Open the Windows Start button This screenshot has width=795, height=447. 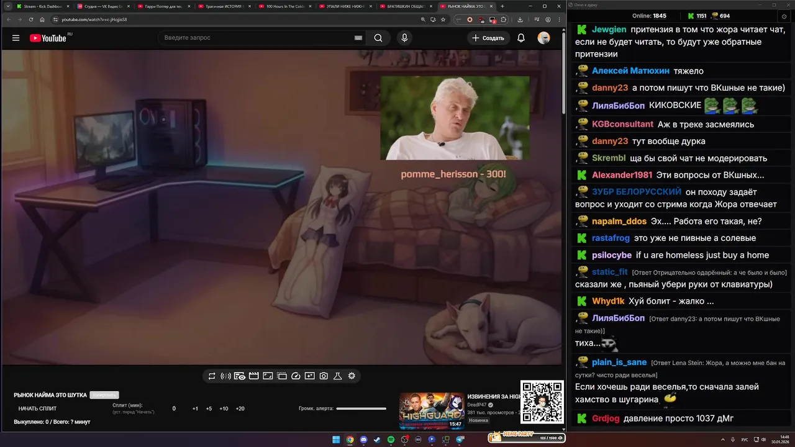pyautogui.click(x=336, y=440)
